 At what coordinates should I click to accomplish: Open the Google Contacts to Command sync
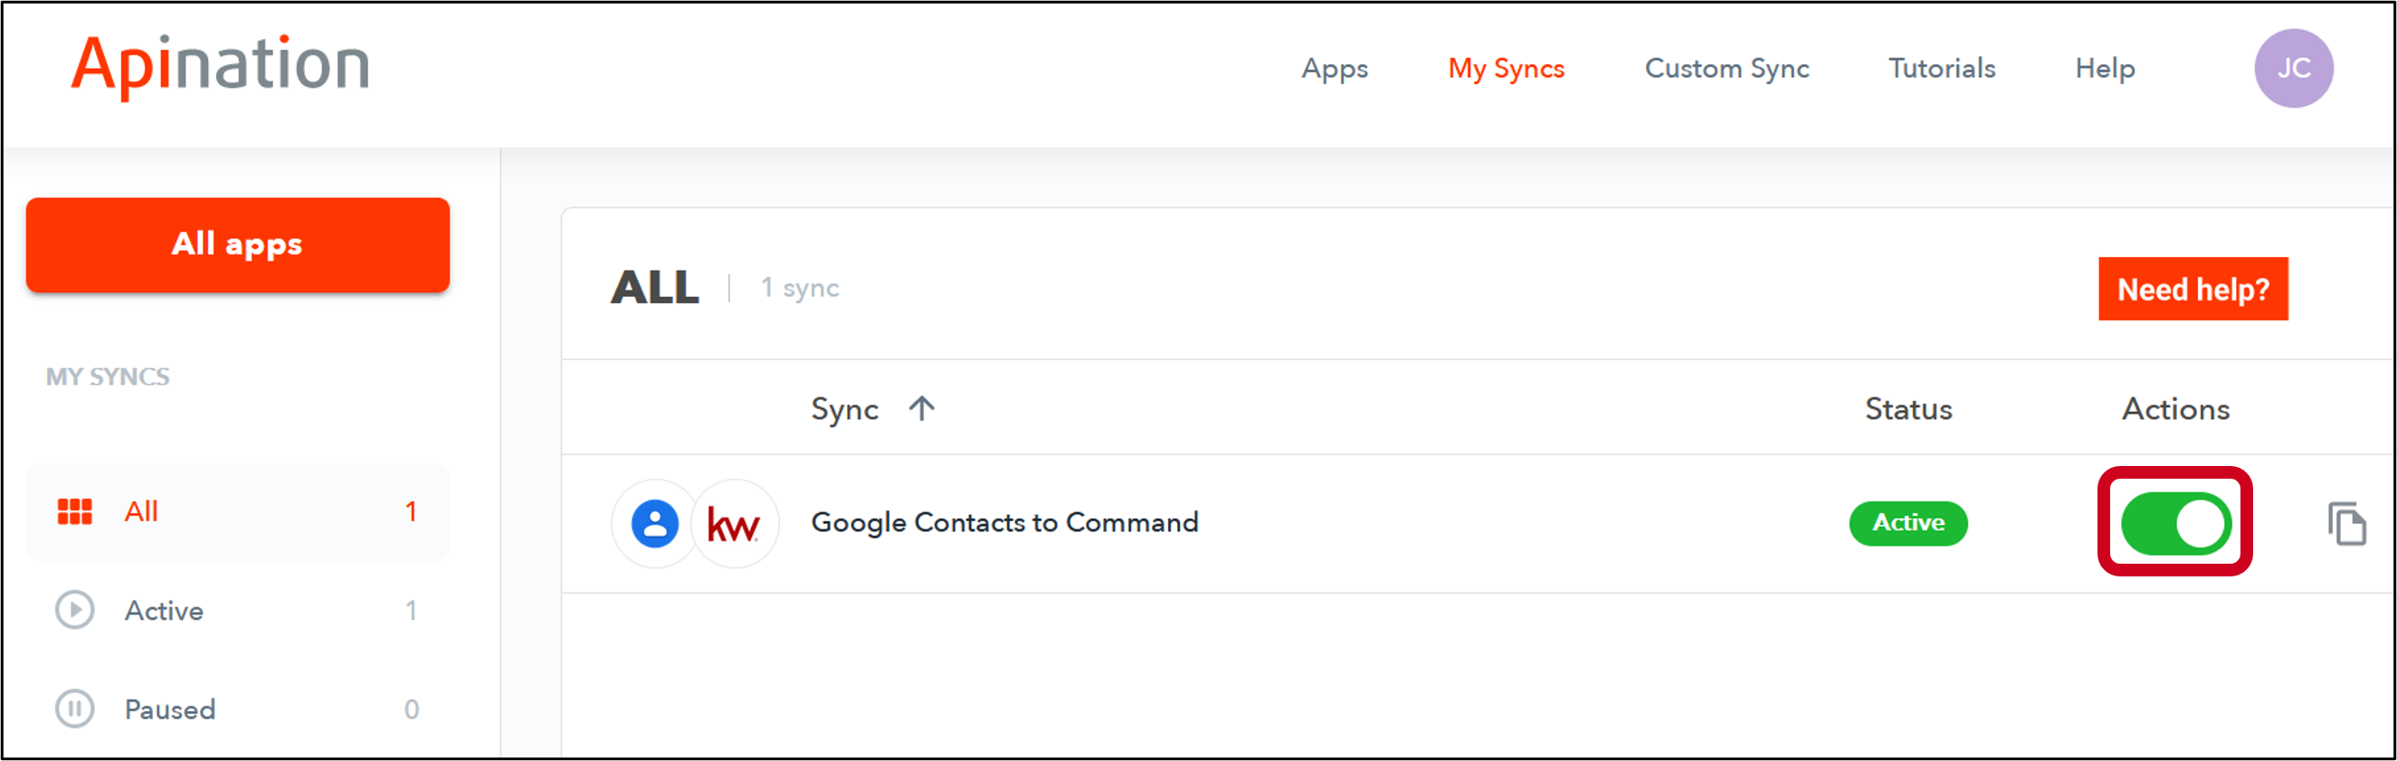(1004, 523)
